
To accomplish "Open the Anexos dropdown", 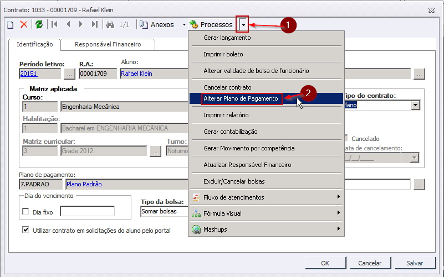I will pos(184,24).
